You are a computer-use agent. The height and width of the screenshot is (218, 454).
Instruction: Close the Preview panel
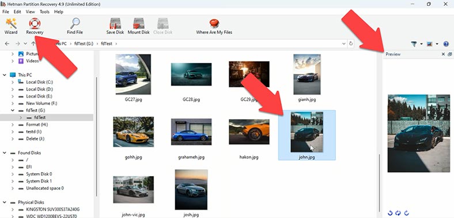tap(443, 54)
